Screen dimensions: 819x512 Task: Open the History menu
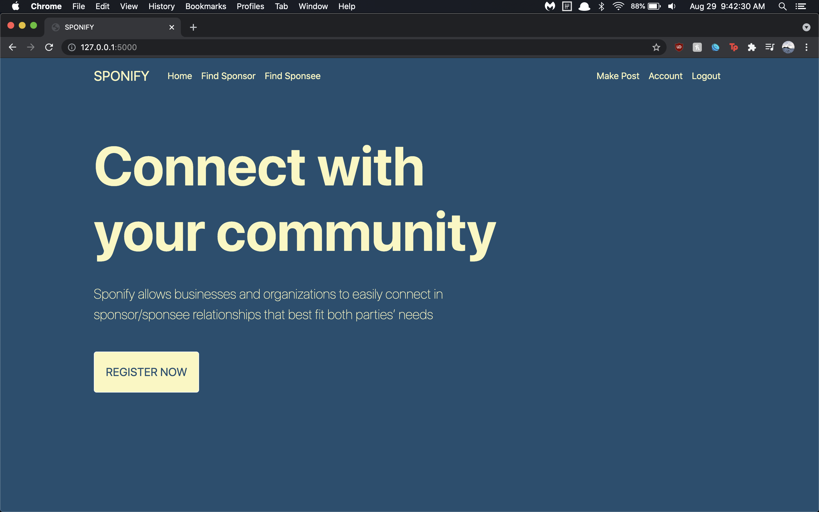(162, 7)
